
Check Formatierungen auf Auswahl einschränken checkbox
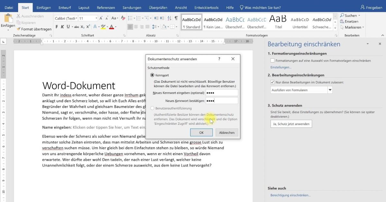click(x=272, y=61)
